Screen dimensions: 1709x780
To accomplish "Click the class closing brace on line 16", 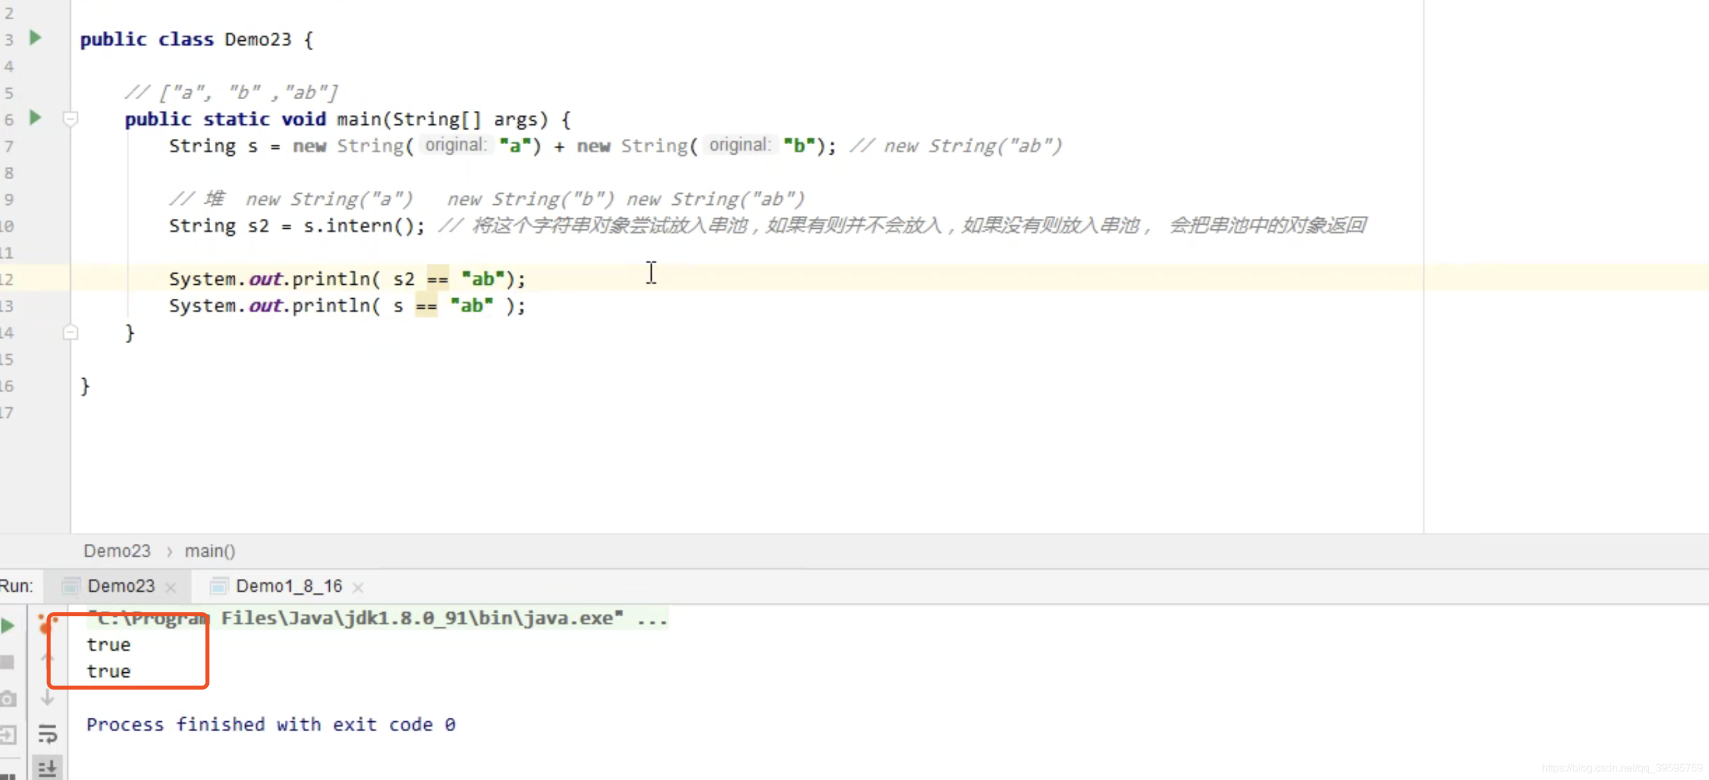I will 85,385.
